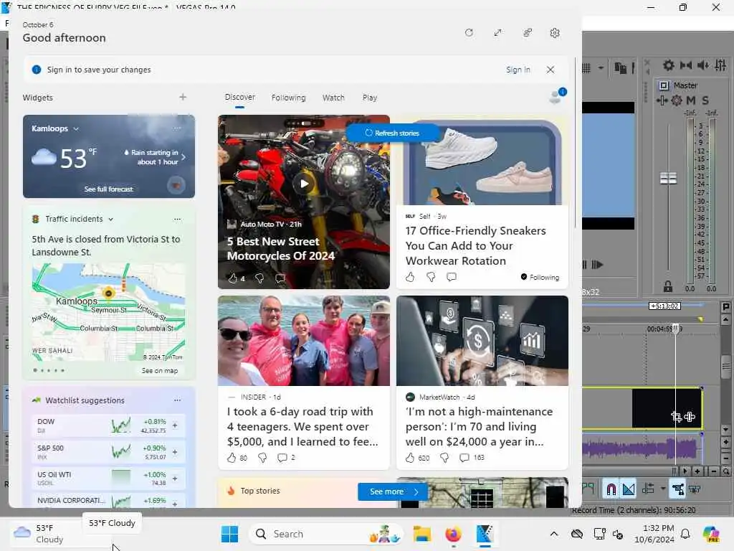Viewport: 734px width, 551px height.
Task: Click VEGAS mixer dim output icon
Action: coord(703,65)
